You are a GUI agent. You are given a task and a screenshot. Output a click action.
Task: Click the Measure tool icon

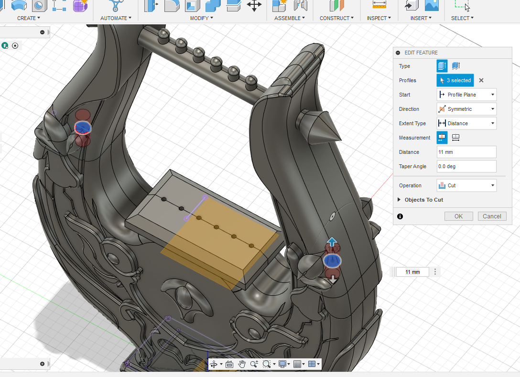[x=379, y=5]
